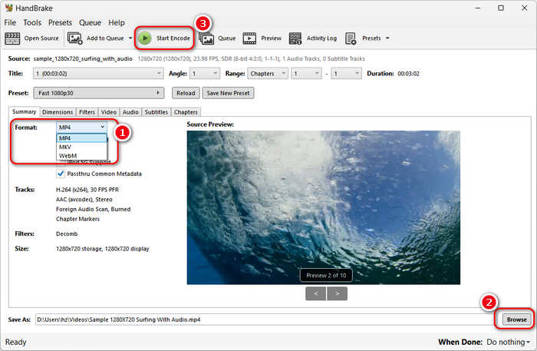The height and width of the screenshot is (351, 537).
Task: Switch to the Subtitles tab
Action: click(156, 112)
